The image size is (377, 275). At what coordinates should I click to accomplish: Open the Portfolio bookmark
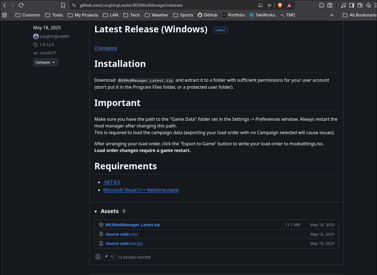coord(233,15)
